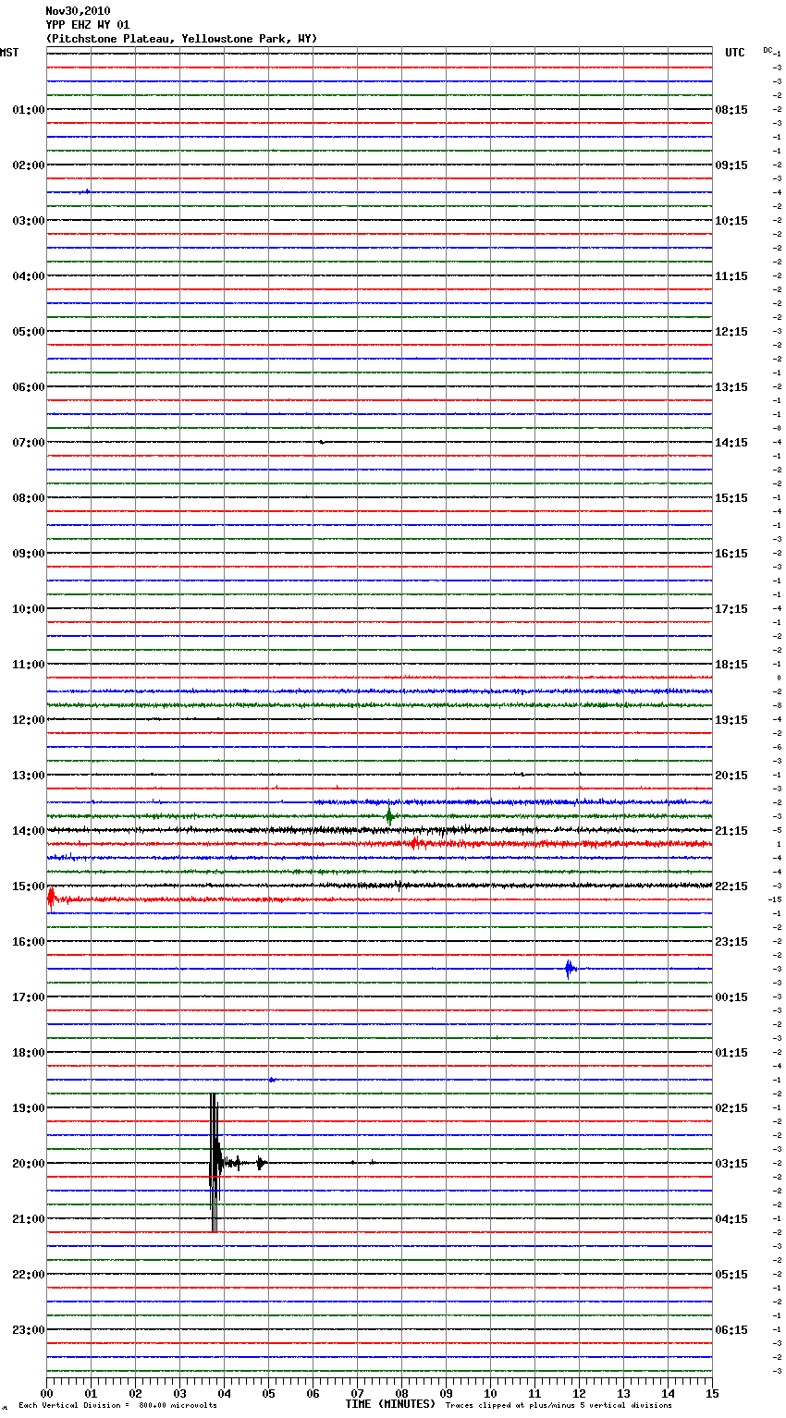Click the green spike on the 13:45 trace

pyautogui.click(x=389, y=816)
